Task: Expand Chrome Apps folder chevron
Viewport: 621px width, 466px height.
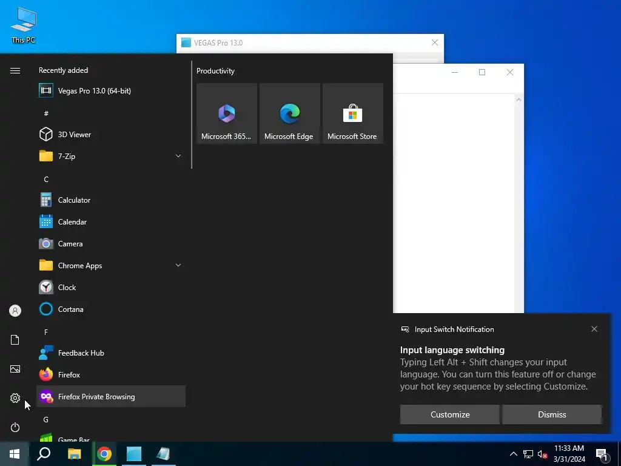Action: (178, 265)
